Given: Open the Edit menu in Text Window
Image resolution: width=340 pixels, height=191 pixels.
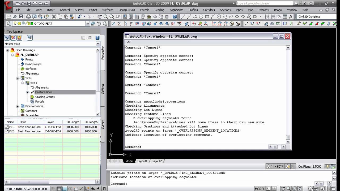Looking at the screenshot, I should pos(128,42).
